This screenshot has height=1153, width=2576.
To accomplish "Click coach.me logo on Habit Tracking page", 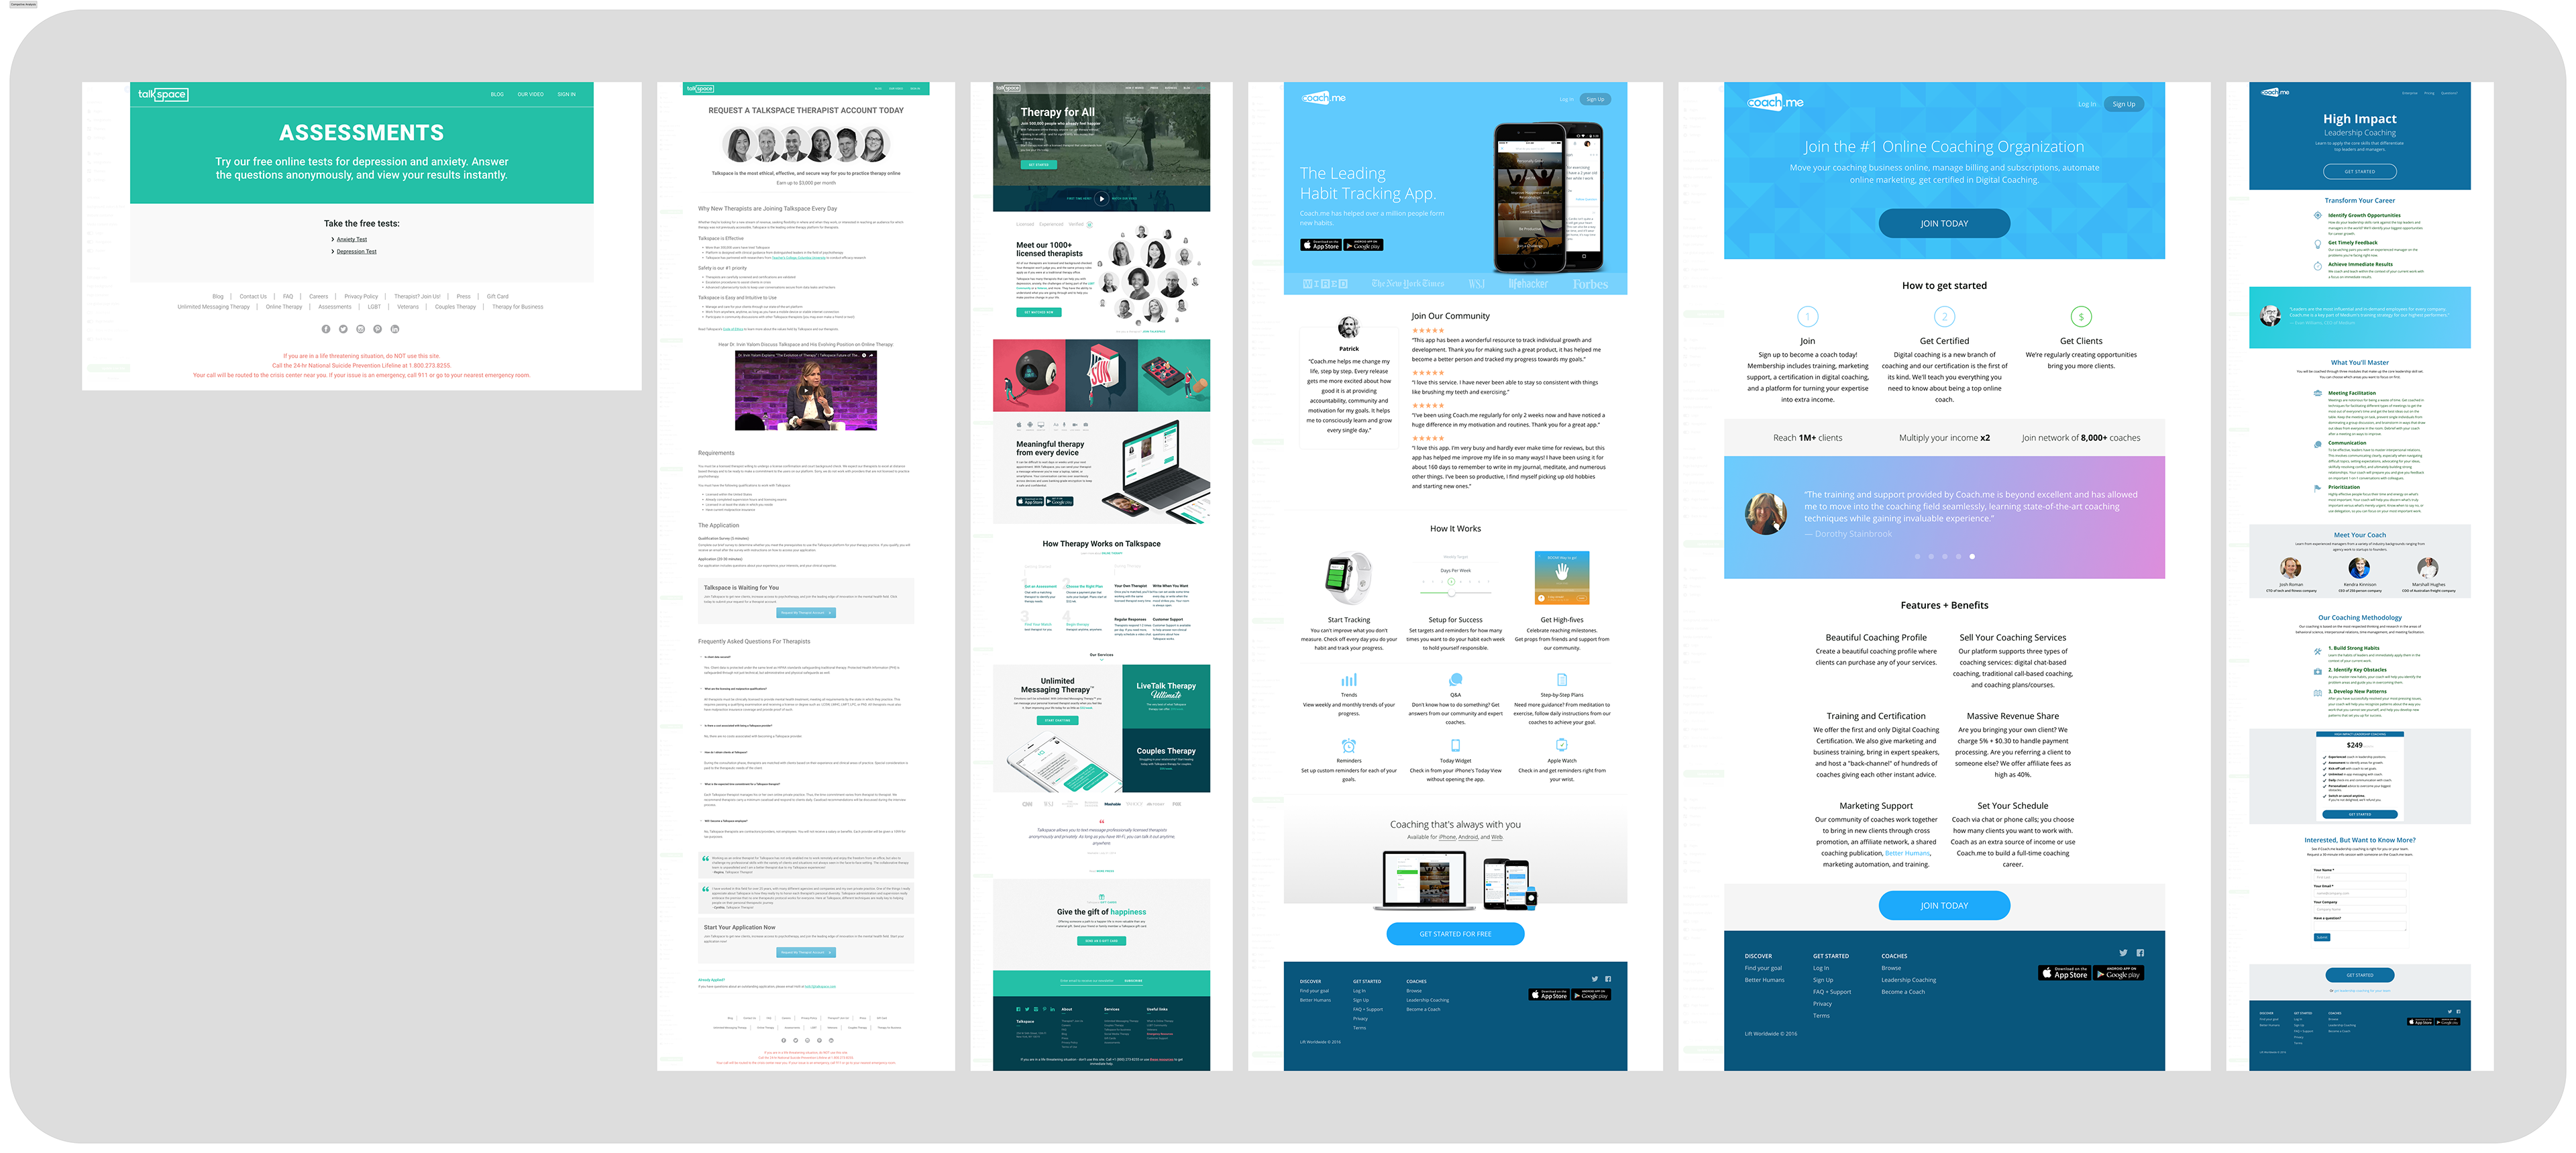I will 1323,98.
